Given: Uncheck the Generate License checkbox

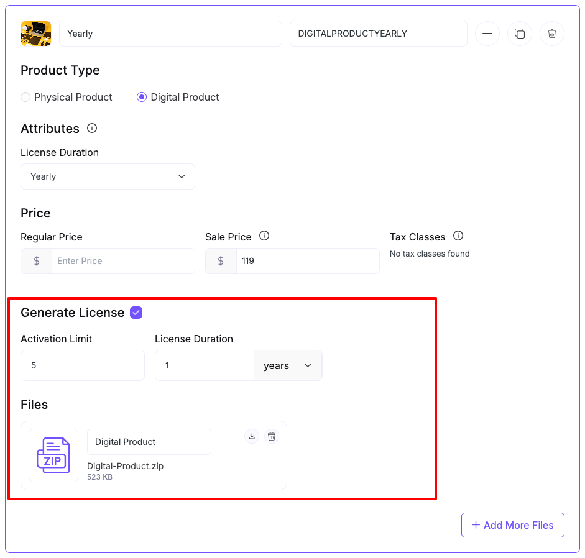Looking at the screenshot, I should (x=136, y=313).
